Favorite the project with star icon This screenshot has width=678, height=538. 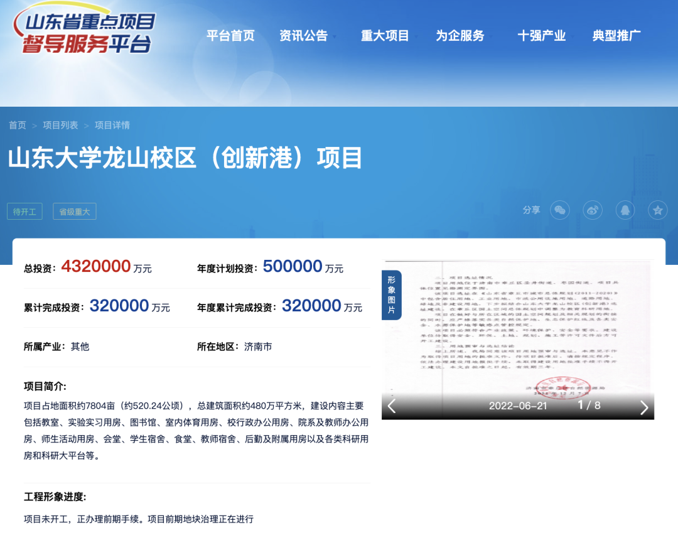click(658, 210)
